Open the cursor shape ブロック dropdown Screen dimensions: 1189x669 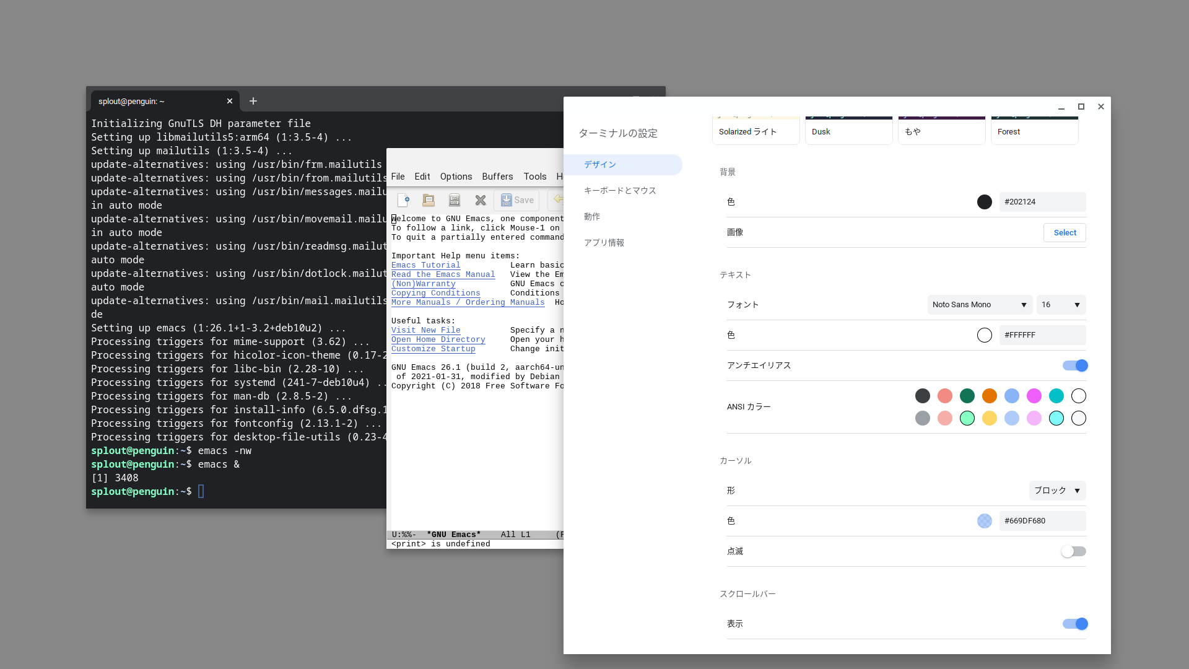click(x=1056, y=491)
